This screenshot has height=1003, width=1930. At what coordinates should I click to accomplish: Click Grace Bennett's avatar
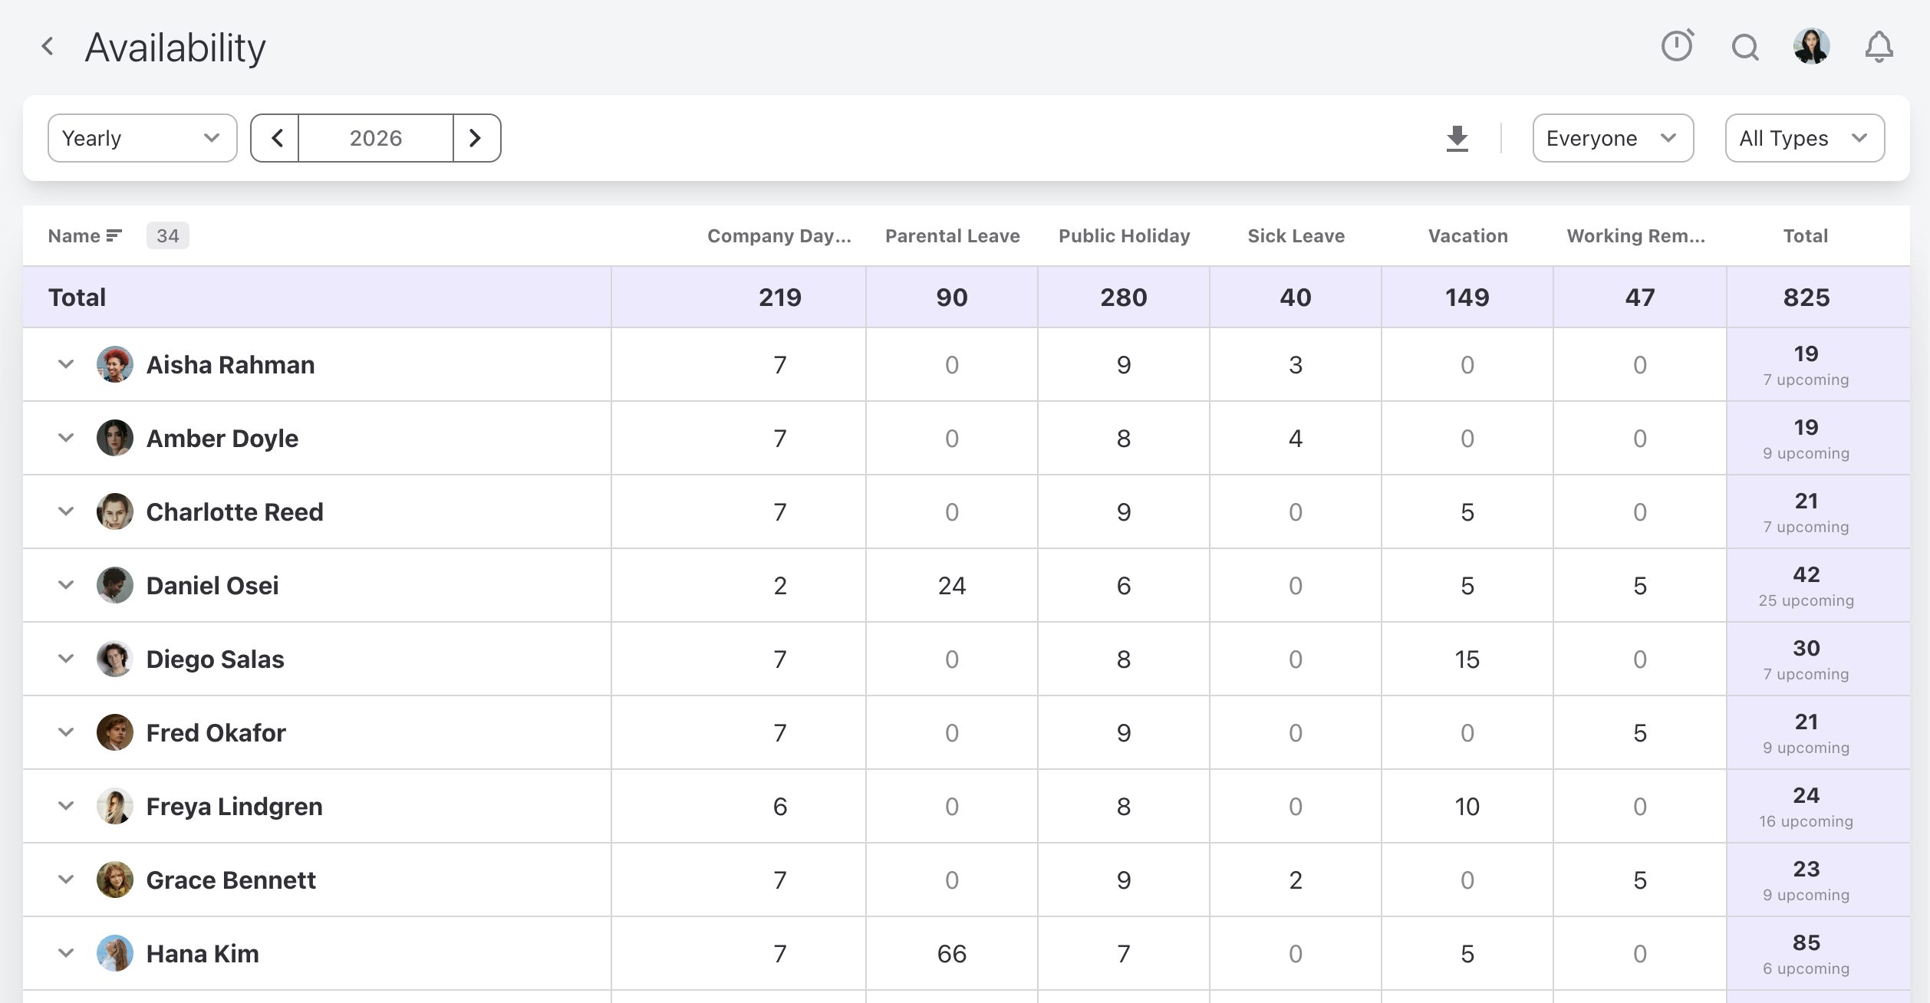pyautogui.click(x=115, y=880)
